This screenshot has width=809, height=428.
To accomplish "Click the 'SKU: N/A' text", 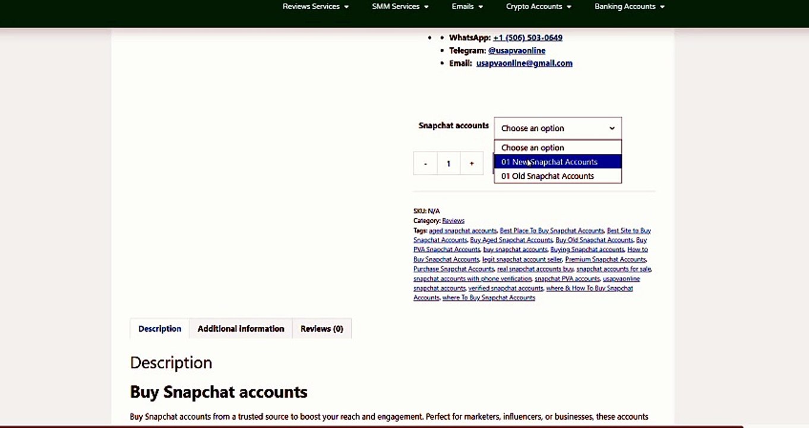I will click(x=426, y=211).
